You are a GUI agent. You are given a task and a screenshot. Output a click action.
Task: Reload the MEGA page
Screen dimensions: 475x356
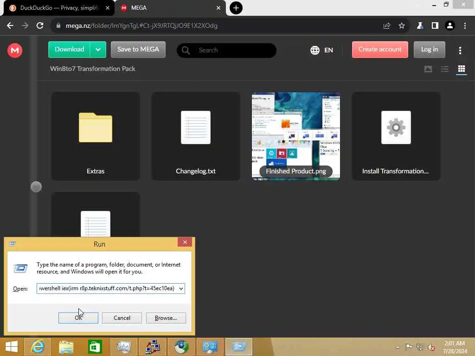point(40,26)
